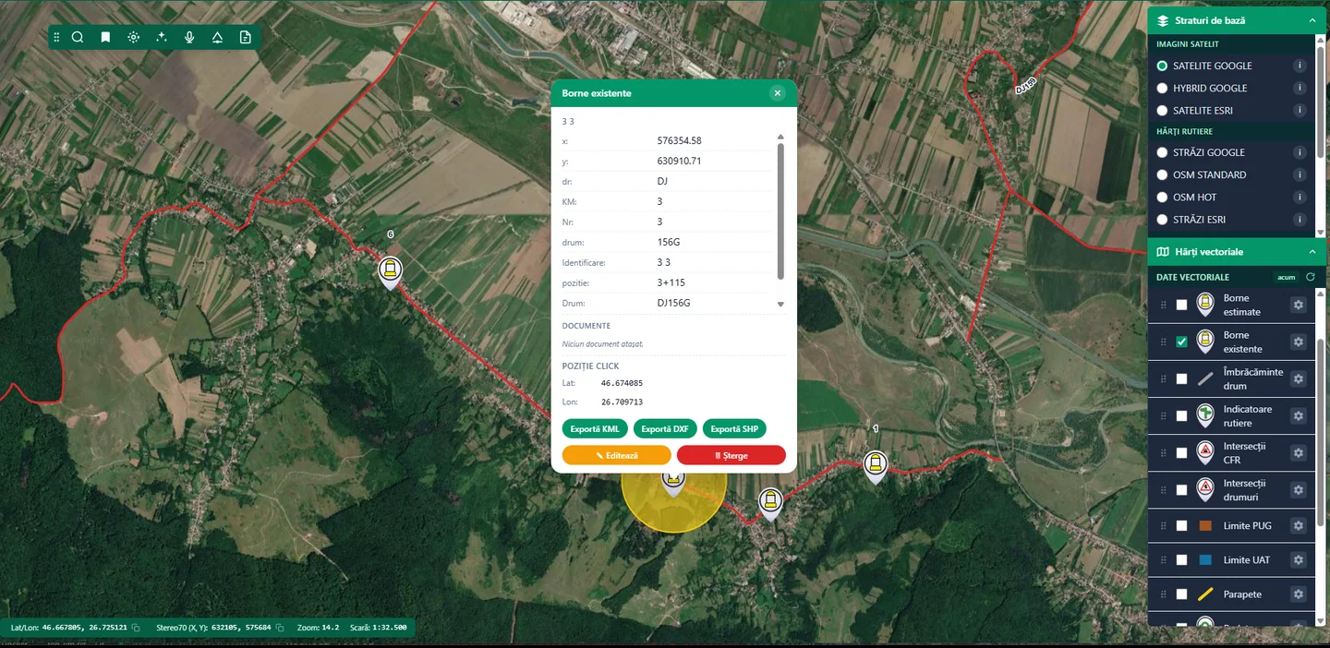Click the Exportă DXF button
This screenshot has width=1330, height=648.
[x=665, y=428]
